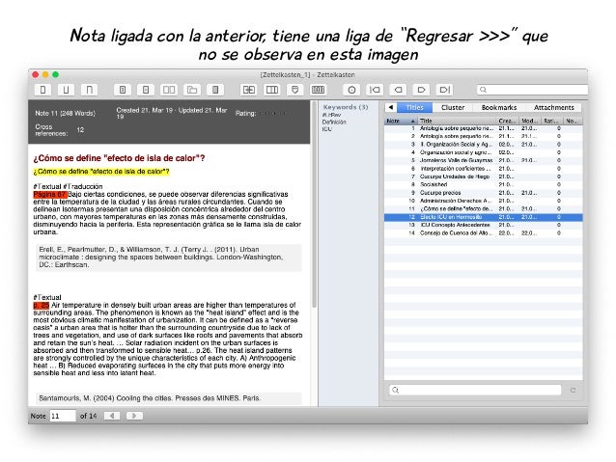Image resolution: width=616 pixels, height=462 pixels.
Task: Click the yellow highlighted question line
Action: (101, 172)
